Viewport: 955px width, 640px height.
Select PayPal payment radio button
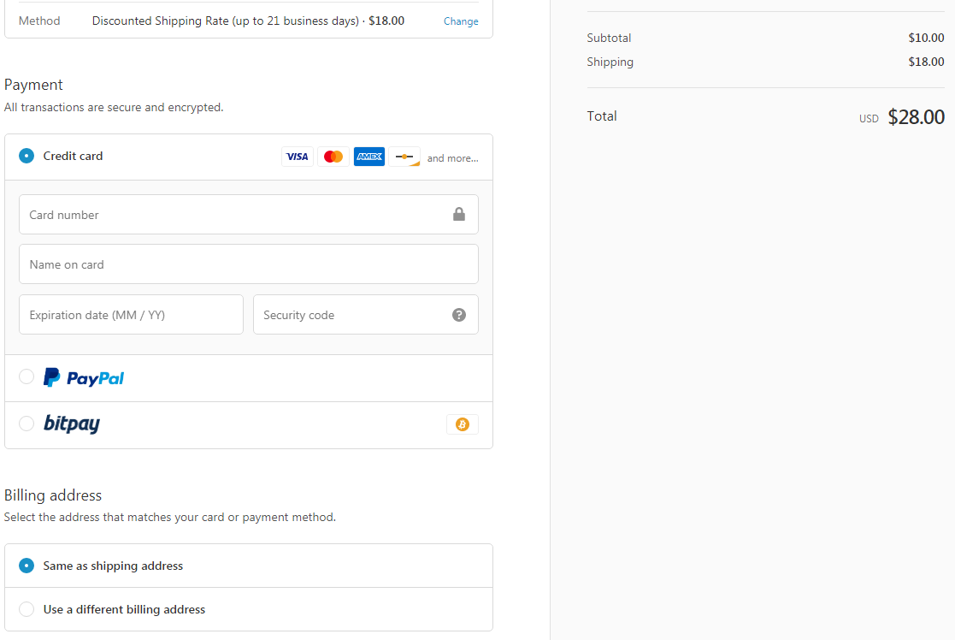(27, 376)
